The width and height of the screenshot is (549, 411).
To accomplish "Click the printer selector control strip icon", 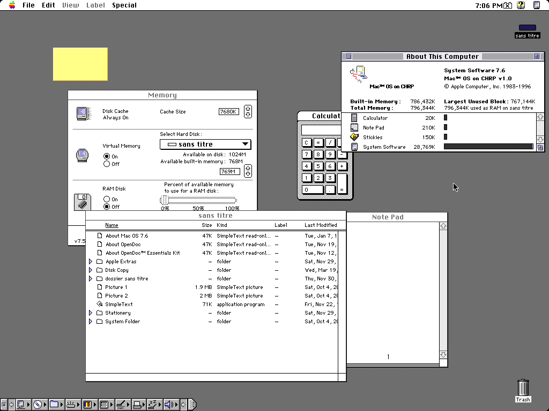I will [x=138, y=405].
